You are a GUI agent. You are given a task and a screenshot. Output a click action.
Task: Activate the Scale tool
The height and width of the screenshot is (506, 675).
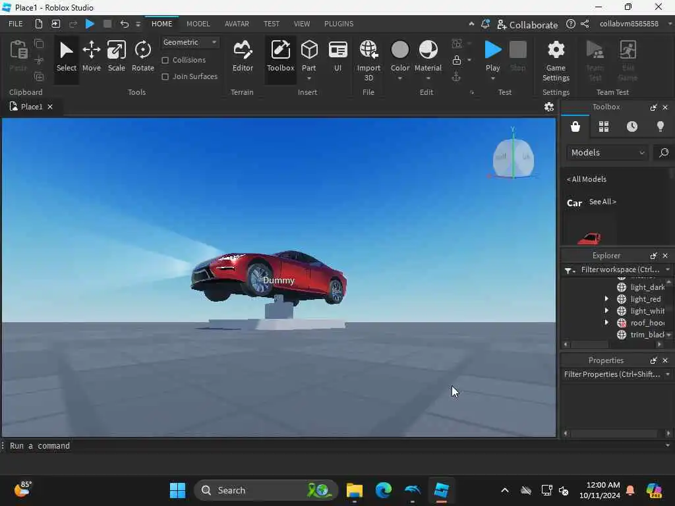click(x=116, y=57)
